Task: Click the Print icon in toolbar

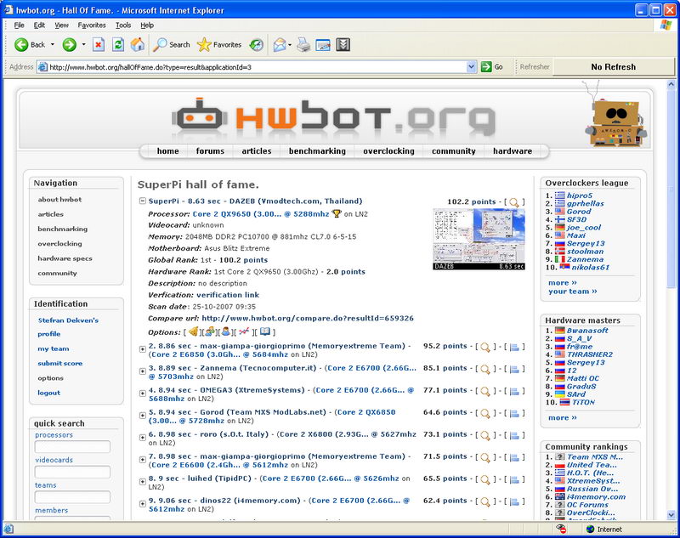Action: pyautogui.click(x=303, y=45)
